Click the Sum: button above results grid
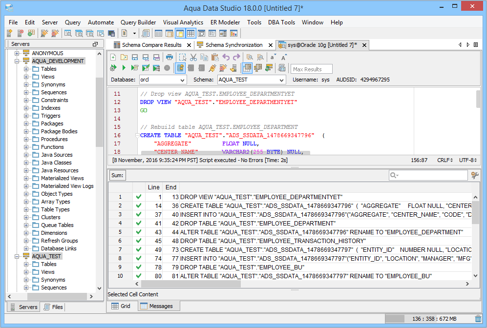Screen dimensions: 487x328 click(117, 175)
